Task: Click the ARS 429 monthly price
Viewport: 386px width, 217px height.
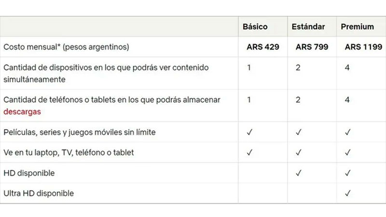Action: pyautogui.click(x=262, y=47)
